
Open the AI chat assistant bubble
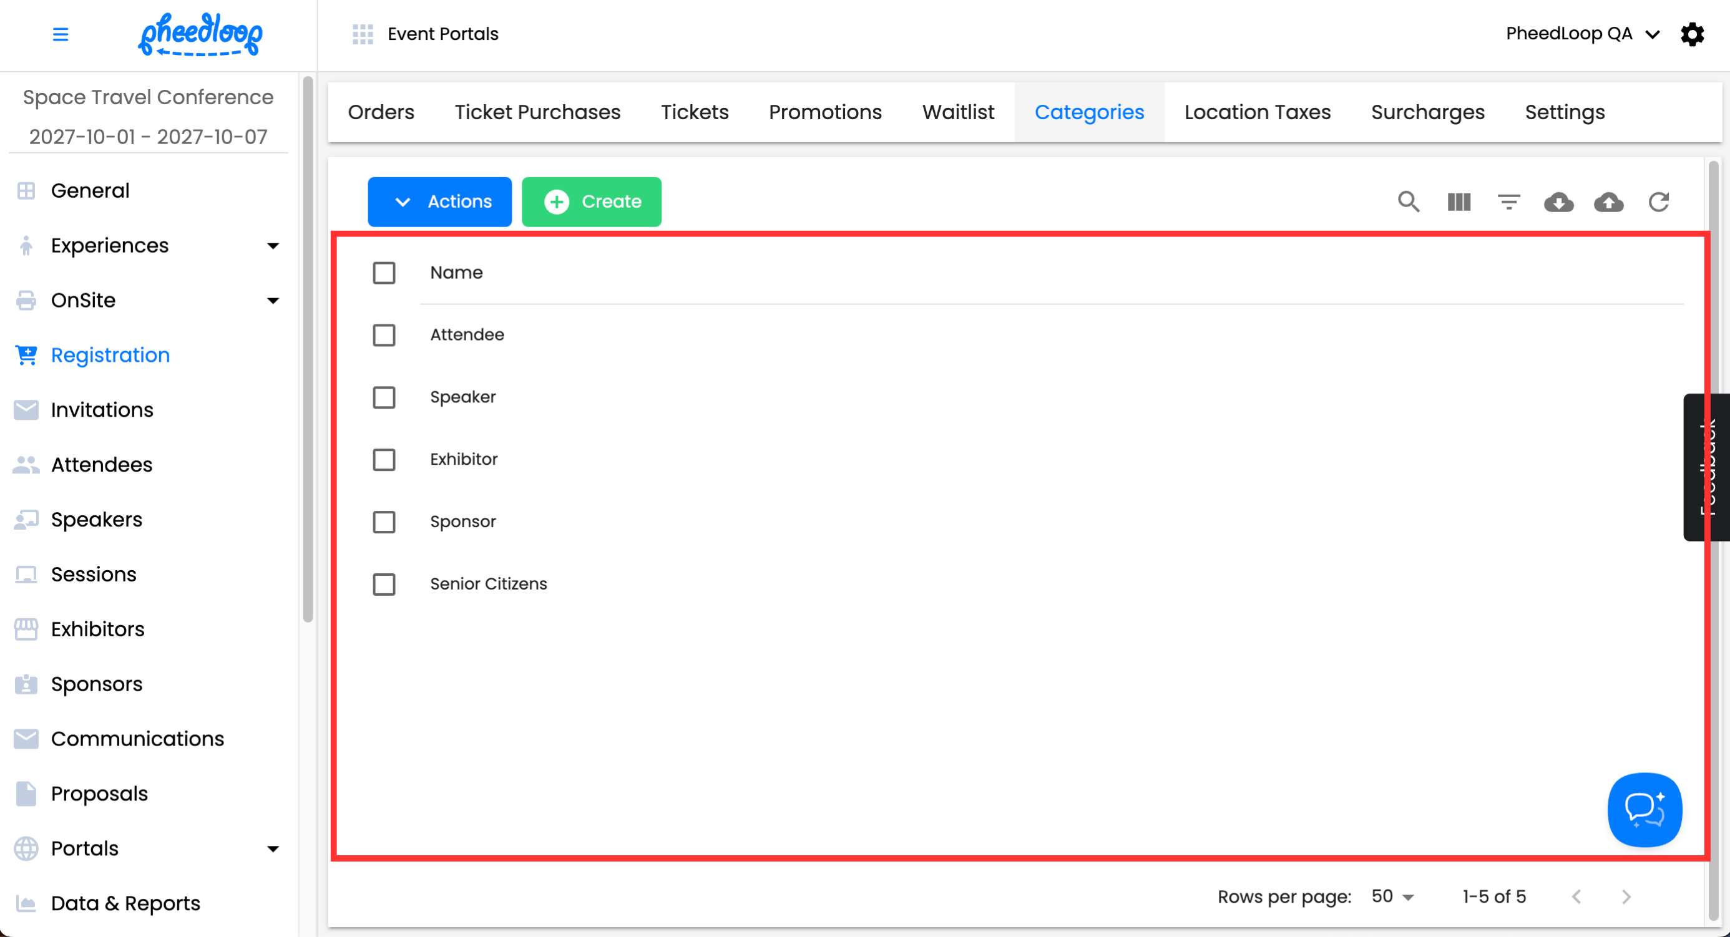click(x=1644, y=810)
